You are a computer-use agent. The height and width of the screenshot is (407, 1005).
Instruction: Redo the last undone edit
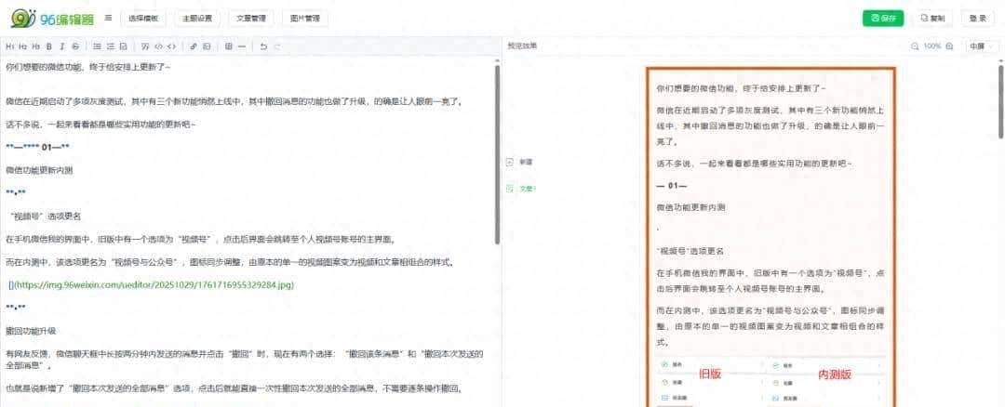(277, 46)
